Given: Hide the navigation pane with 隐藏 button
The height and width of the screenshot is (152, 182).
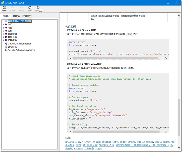Looking at the screenshot, I should (x=4, y=9).
